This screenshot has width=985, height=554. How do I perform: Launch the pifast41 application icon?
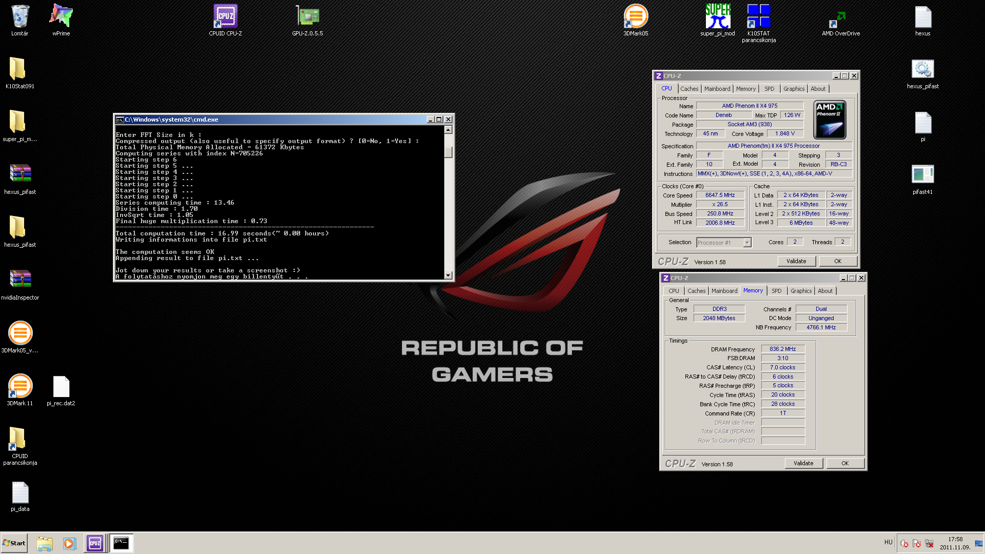tap(923, 179)
